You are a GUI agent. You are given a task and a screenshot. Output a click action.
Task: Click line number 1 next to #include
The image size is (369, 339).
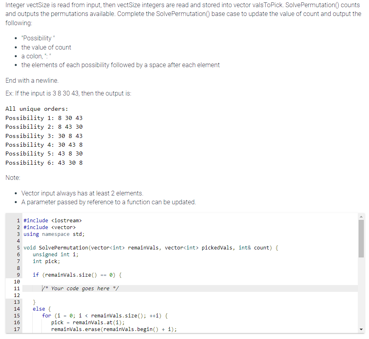(18, 220)
